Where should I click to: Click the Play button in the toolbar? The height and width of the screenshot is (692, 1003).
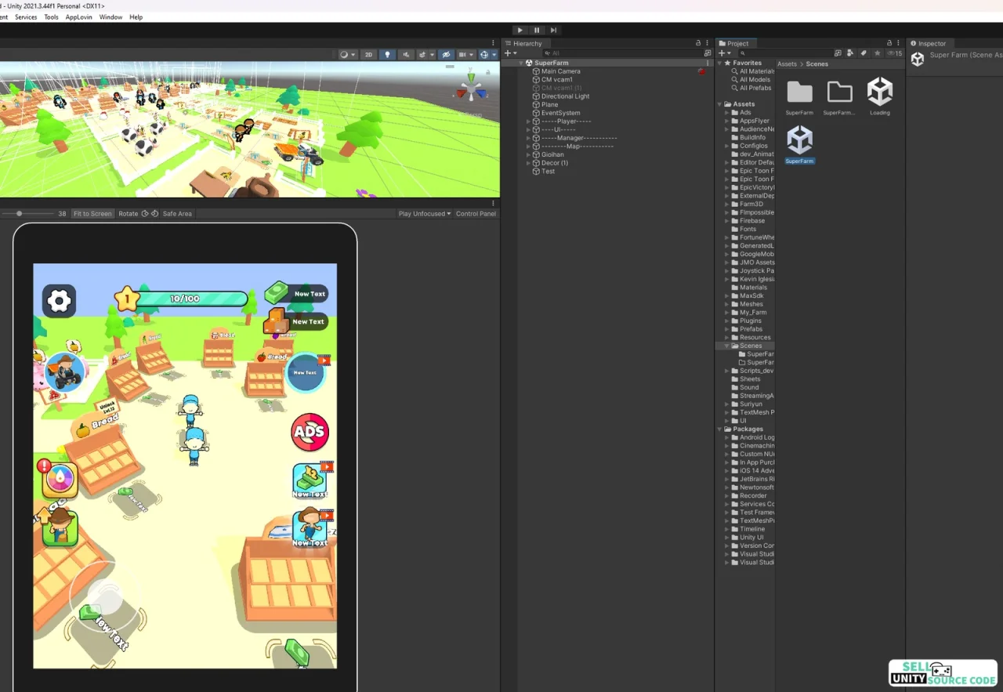click(520, 30)
